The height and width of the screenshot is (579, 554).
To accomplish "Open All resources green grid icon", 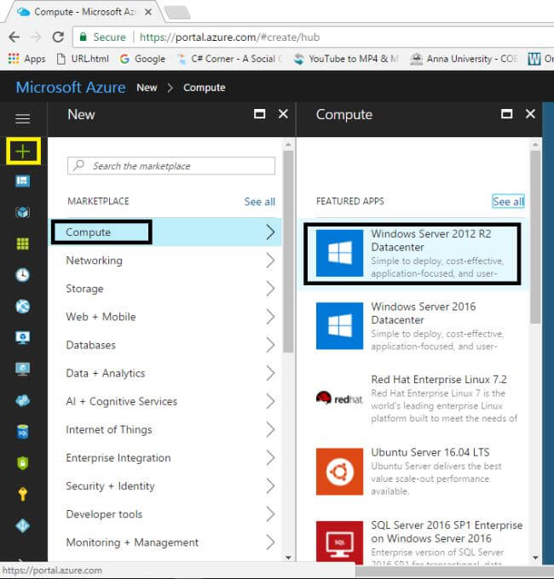I will 22,244.
